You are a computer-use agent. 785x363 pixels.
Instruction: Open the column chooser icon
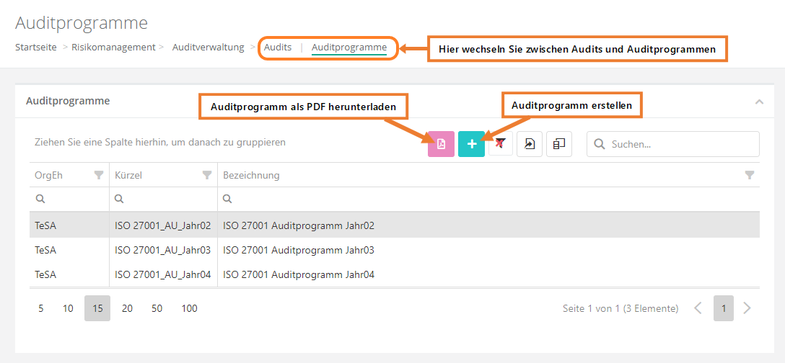tap(559, 144)
